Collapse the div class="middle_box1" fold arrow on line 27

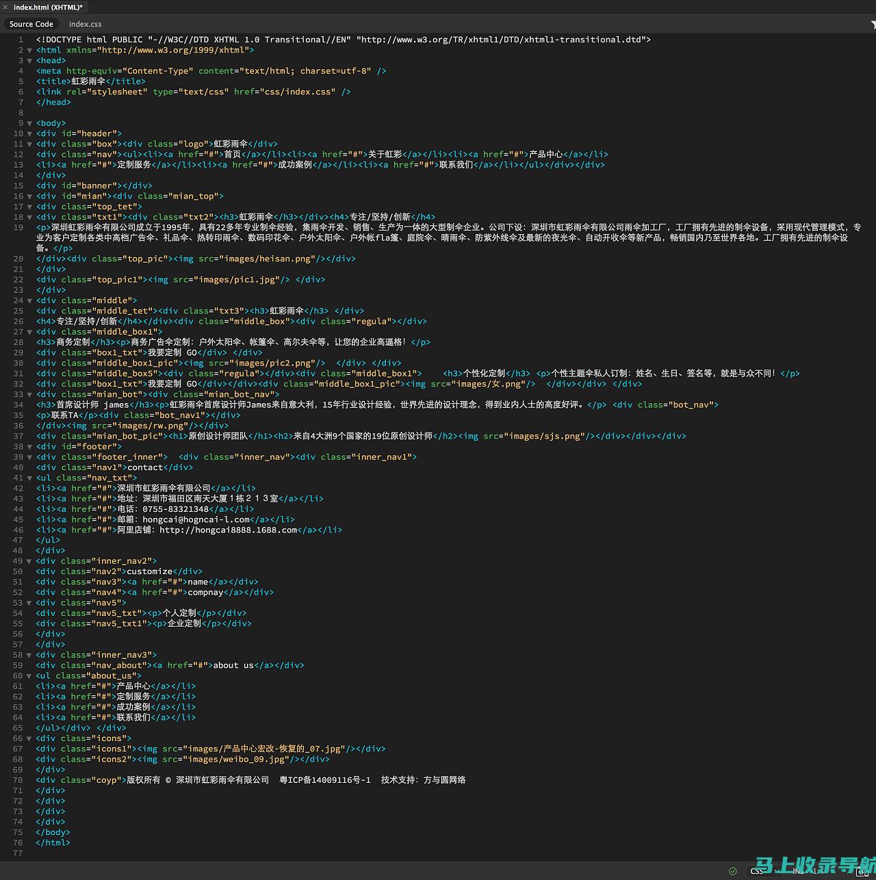29,332
